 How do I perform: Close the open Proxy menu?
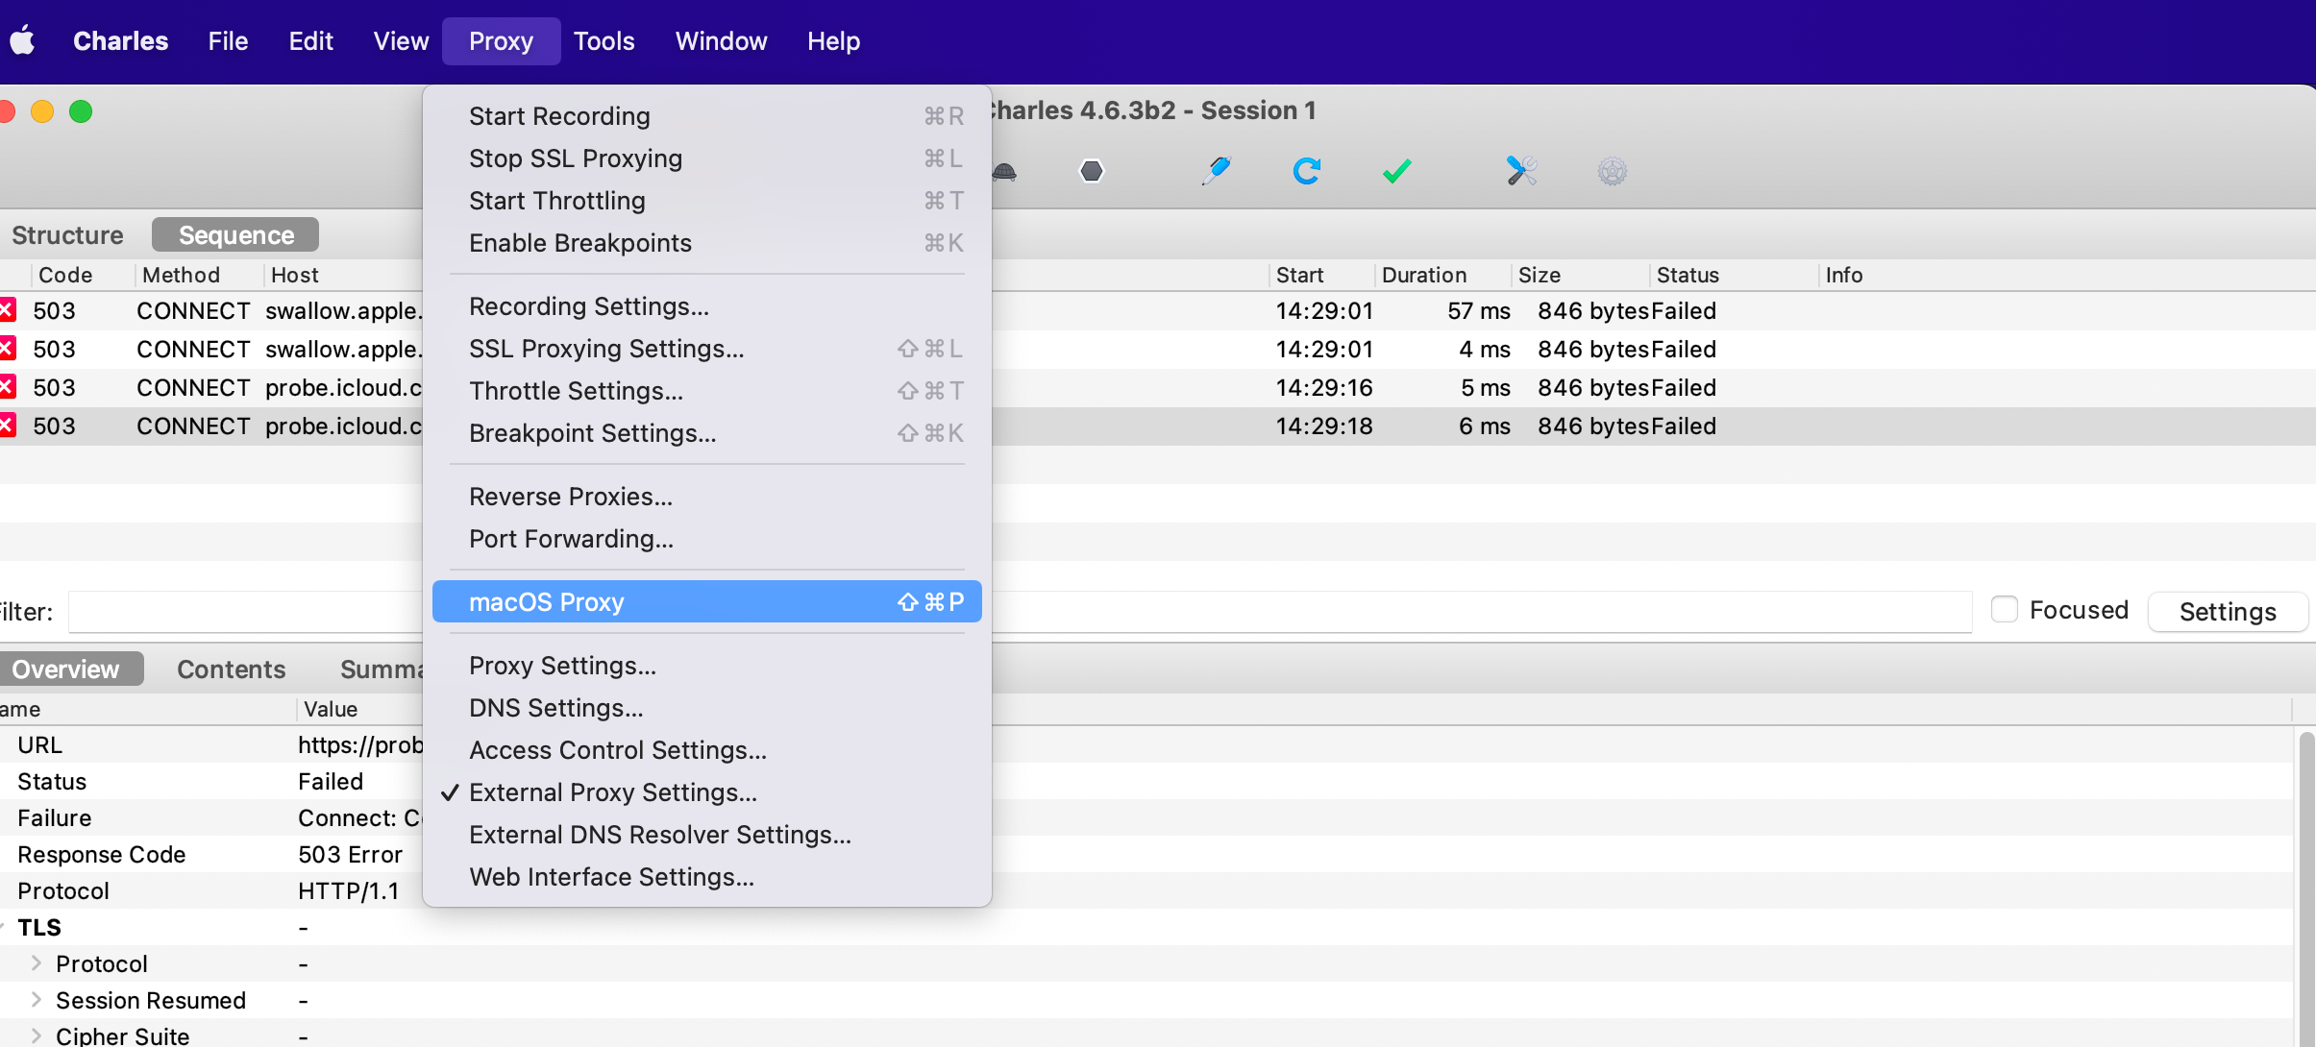pos(502,41)
